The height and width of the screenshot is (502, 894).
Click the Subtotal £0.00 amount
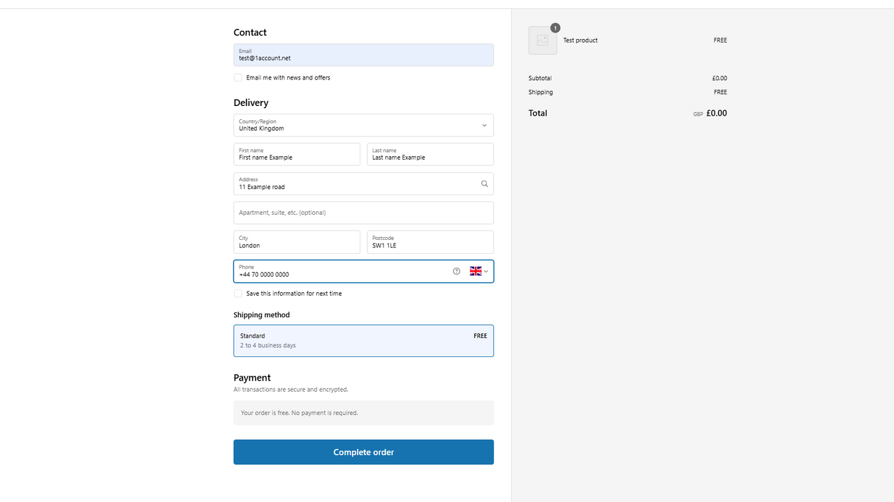[x=719, y=78]
